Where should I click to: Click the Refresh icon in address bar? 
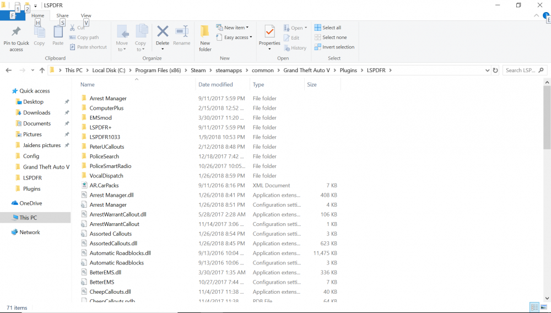(x=495, y=70)
